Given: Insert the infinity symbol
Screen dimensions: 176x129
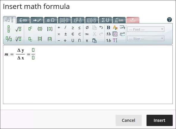Looking at the screenshot, I should click(87, 34).
